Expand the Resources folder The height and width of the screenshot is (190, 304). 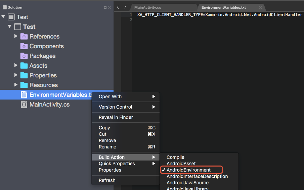click(16, 84)
